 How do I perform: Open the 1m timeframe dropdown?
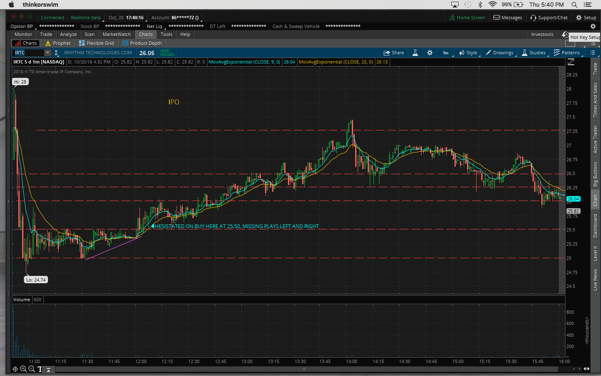click(x=446, y=53)
